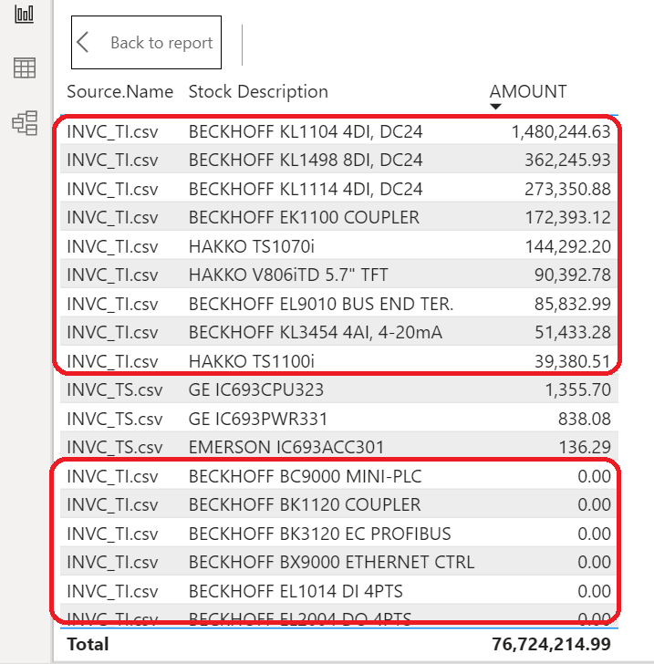Click back chevron arrow icon

pos(83,42)
